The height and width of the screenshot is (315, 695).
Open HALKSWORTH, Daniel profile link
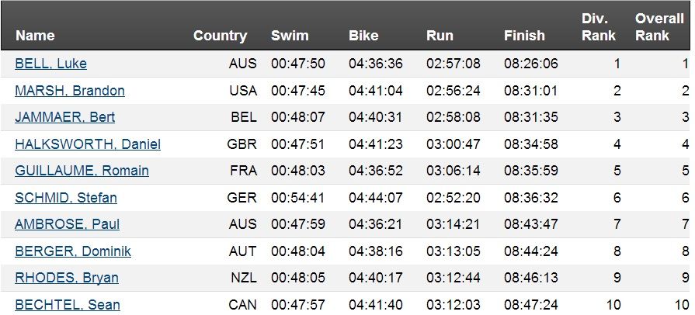tap(88, 144)
